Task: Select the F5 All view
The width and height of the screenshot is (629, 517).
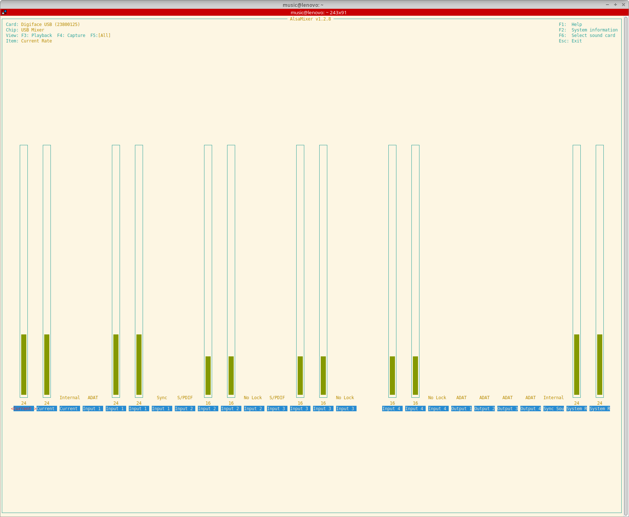Action: (x=101, y=35)
